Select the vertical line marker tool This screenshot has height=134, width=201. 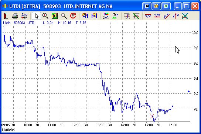coord(176,16)
